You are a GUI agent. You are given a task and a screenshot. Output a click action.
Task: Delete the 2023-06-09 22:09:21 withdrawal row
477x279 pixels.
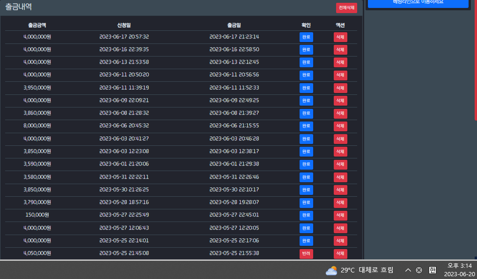click(340, 100)
